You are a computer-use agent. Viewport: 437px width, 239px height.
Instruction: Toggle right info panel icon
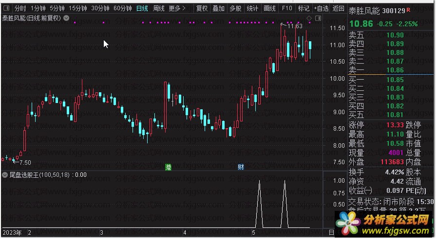pyautogui.click(x=318, y=18)
